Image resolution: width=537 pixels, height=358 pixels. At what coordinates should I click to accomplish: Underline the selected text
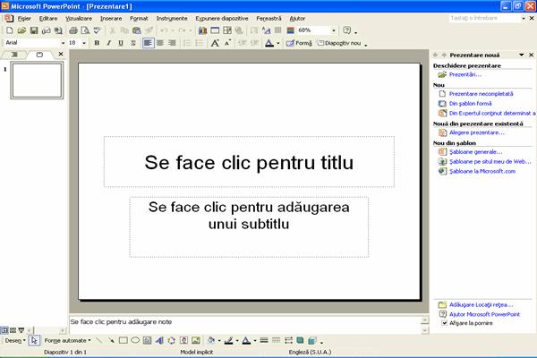[x=122, y=43]
